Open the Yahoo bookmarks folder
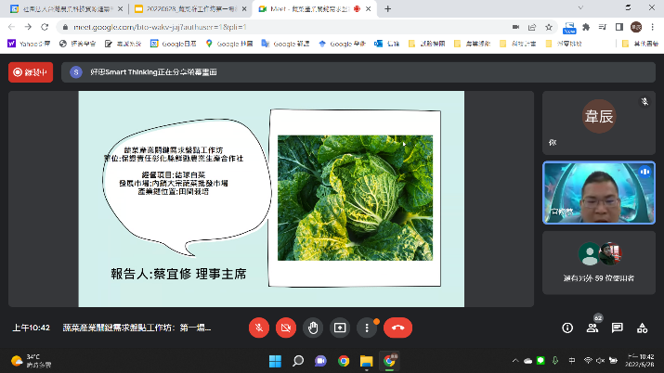The image size is (664, 373). coord(26,44)
